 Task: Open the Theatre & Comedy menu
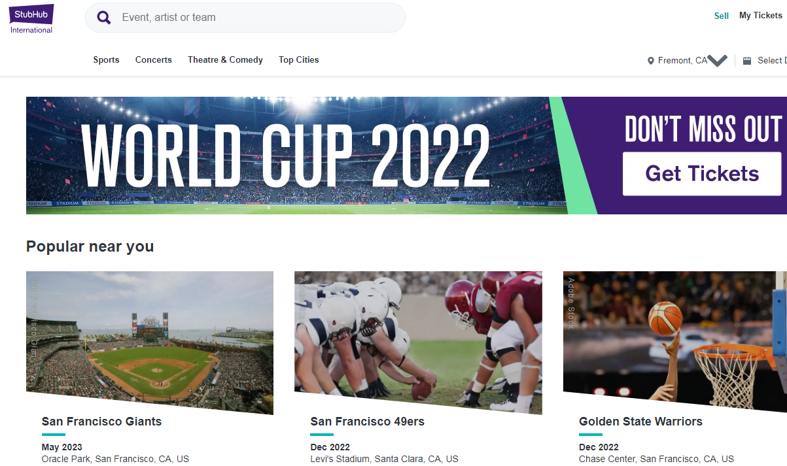pyautogui.click(x=225, y=60)
